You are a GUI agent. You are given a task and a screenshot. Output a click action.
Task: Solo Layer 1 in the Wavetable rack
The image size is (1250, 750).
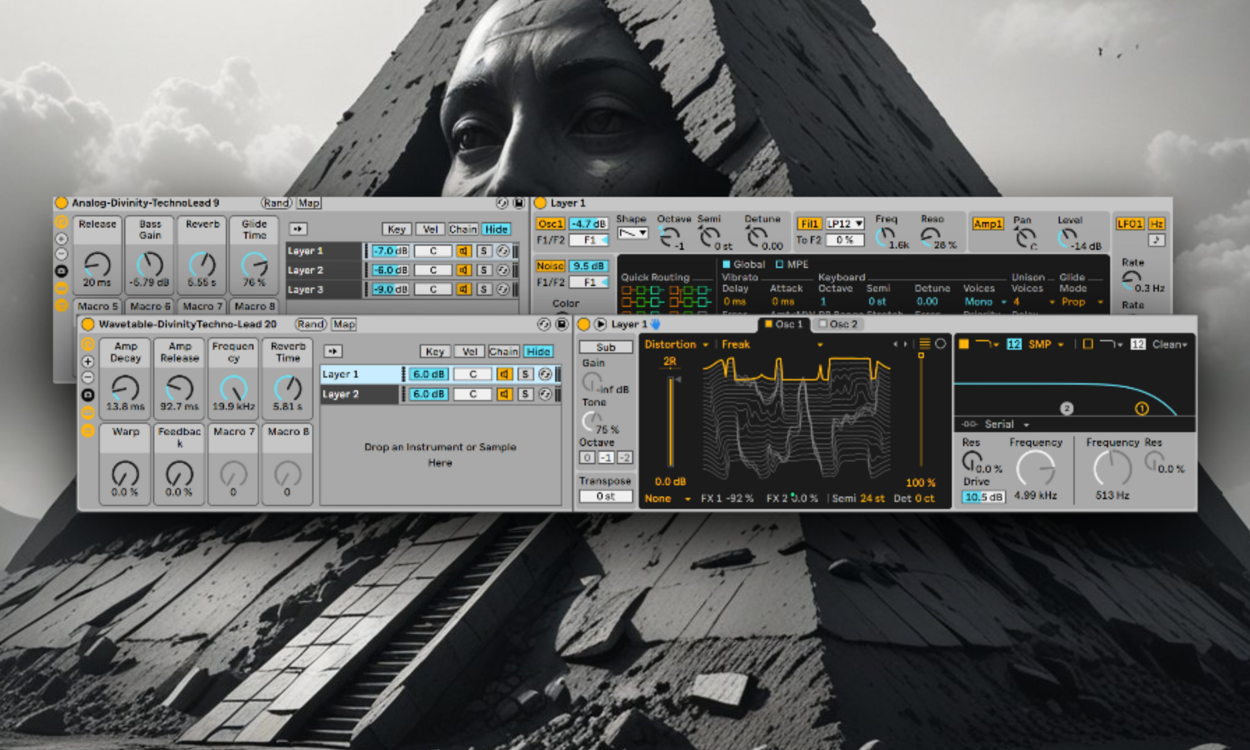coord(525,374)
